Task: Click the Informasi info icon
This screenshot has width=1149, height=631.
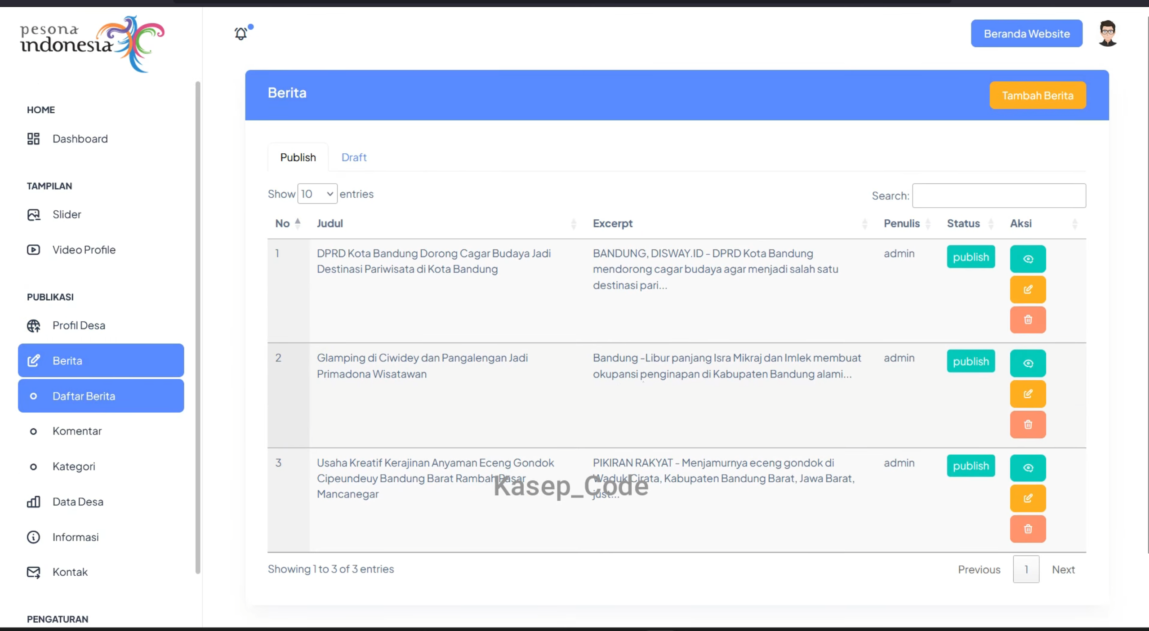Action: (33, 537)
